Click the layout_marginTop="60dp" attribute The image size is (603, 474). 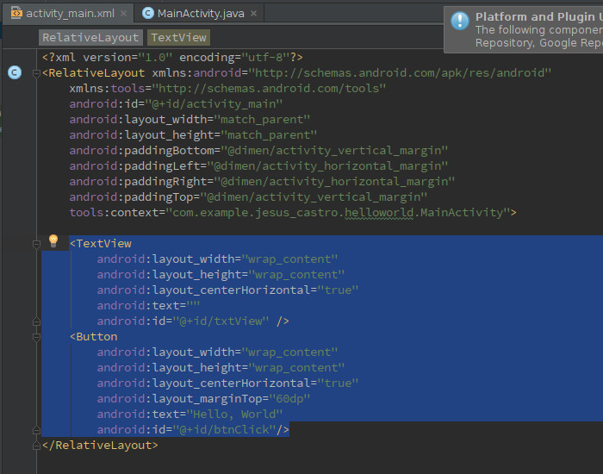(x=203, y=398)
